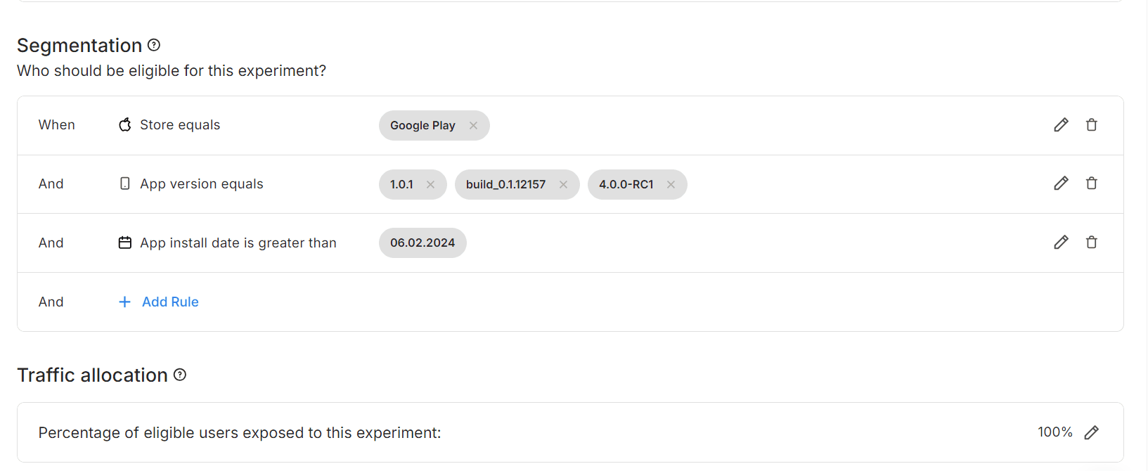Remove the 4.0.0-RC1 tag
The width and height of the screenshot is (1148, 471).
click(x=671, y=184)
